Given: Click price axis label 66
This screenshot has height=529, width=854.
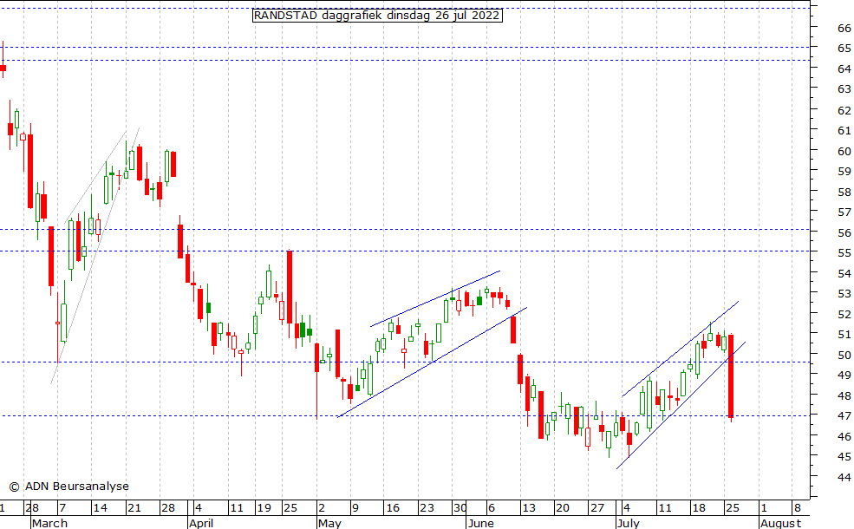Looking at the screenshot, I should 844,29.
